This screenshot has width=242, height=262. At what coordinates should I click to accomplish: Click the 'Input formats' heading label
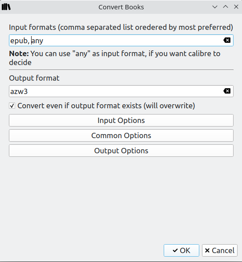click(121, 27)
